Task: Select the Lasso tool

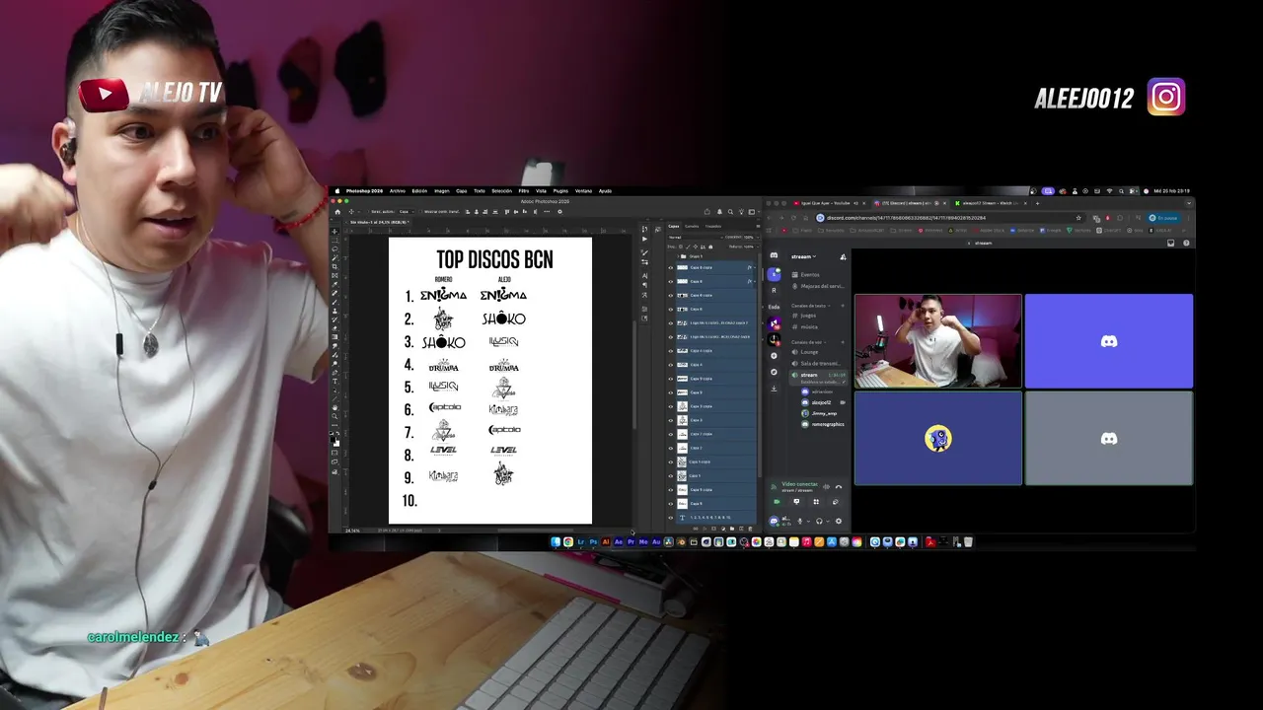Action: click(334, 249)
